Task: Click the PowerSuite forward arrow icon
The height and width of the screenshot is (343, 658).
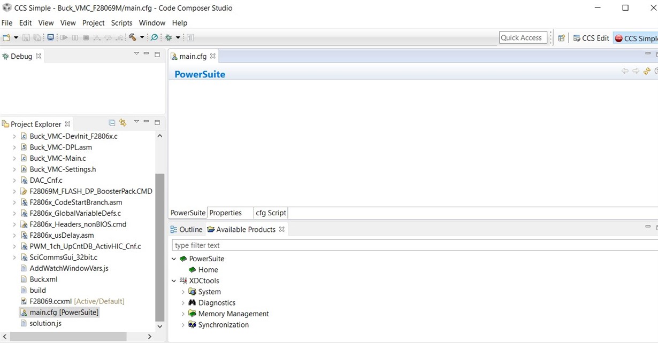Action: coord(636,71)
